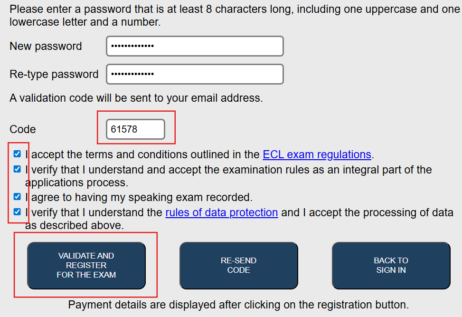
Task: Toggle the examination rules acceptance checkbox
Action: click(x=18, y=169)
